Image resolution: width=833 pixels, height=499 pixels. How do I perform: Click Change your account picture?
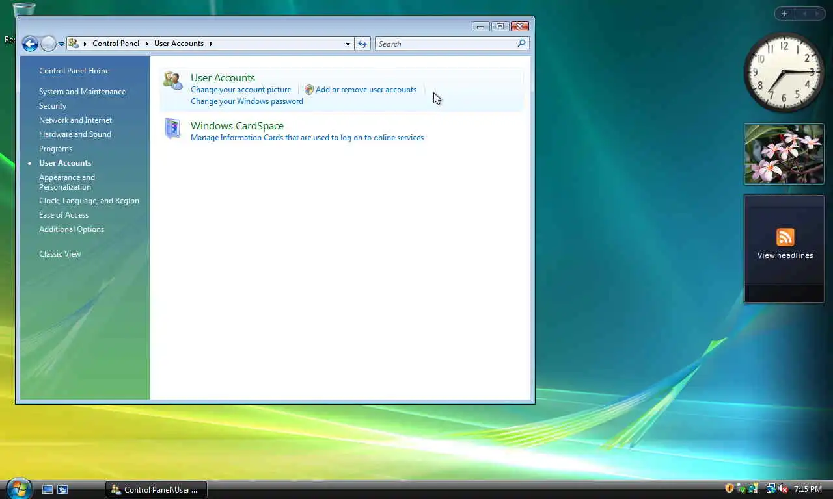click(241, 90)
